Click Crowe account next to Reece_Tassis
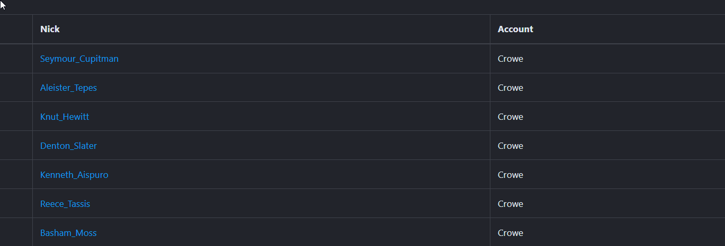725x246 pixels. pos(511,204)
